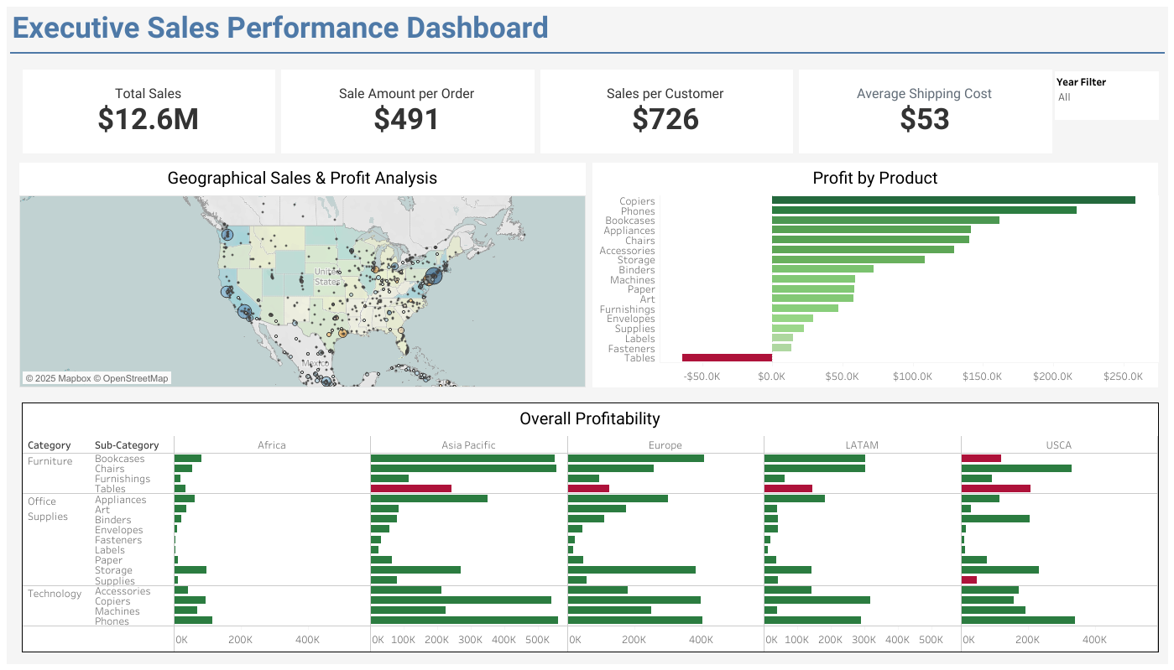
Task: Select the Average Shipping Cost KPI card
Action: (x=925, y=111)
